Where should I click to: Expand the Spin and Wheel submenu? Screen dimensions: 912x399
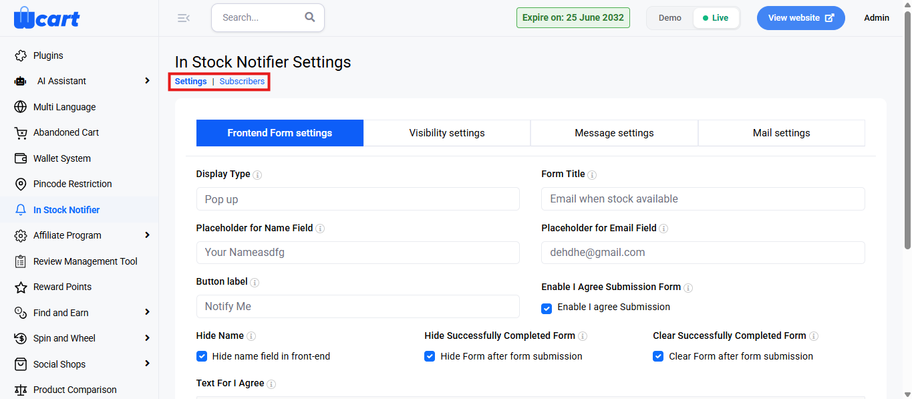click(x=147, y=338)
